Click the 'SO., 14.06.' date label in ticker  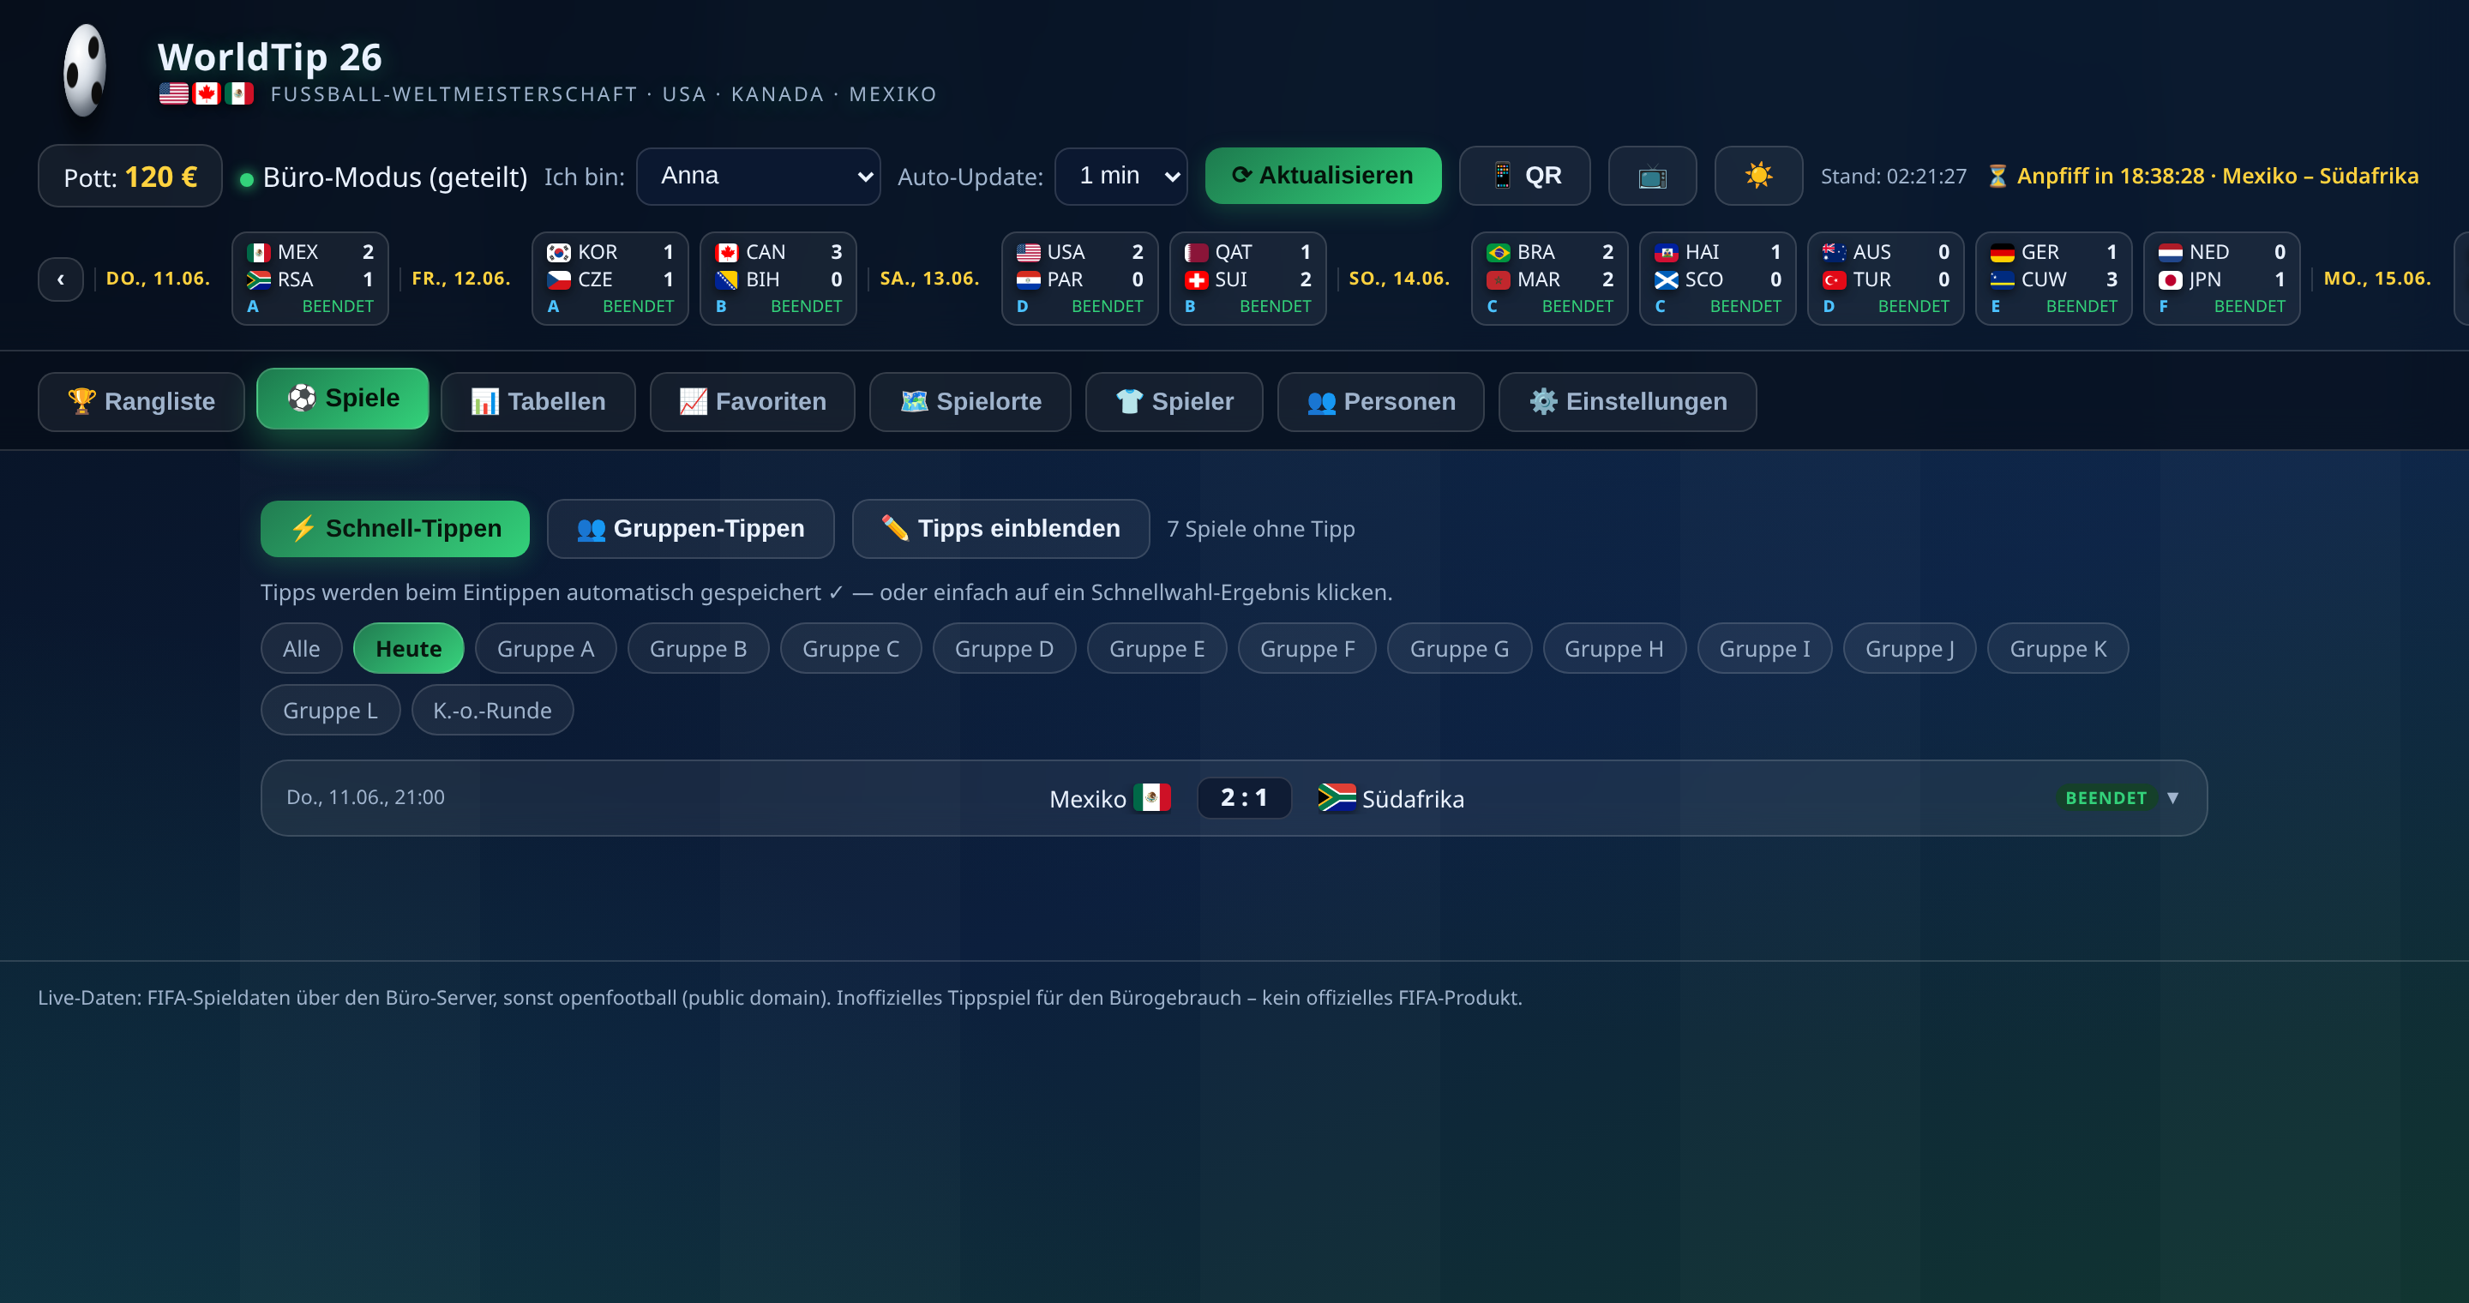click(x=1398, y=279)
